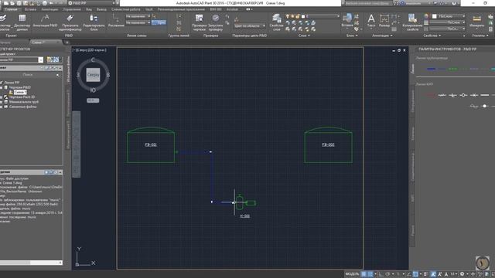Image resolution: width=495 pixels, height=278 pixels.
Task: Switch to the Vault ribbon tab
Action: point(149,9)
